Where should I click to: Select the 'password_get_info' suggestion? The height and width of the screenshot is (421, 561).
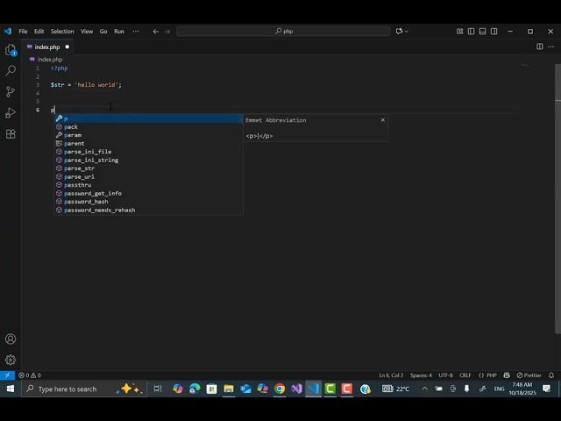[149, 193]
